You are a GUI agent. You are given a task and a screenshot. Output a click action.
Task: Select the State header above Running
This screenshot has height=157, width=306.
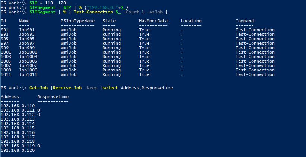(x=109, y=21)
